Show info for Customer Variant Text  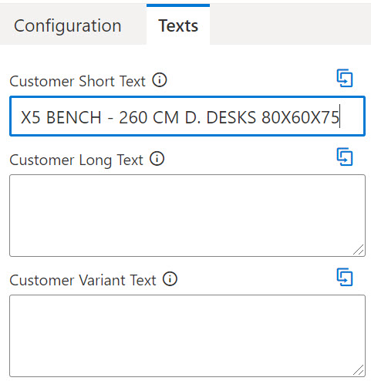pos(170,278)
